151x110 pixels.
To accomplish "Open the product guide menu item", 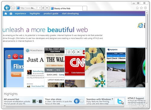I will pos(51,14).
